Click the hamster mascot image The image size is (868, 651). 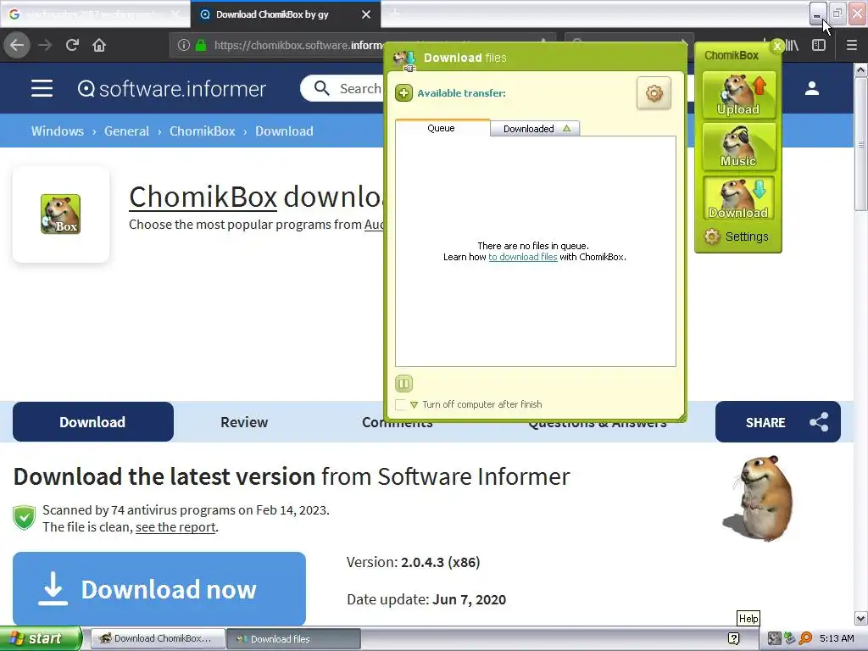click(x=759, y=498)
